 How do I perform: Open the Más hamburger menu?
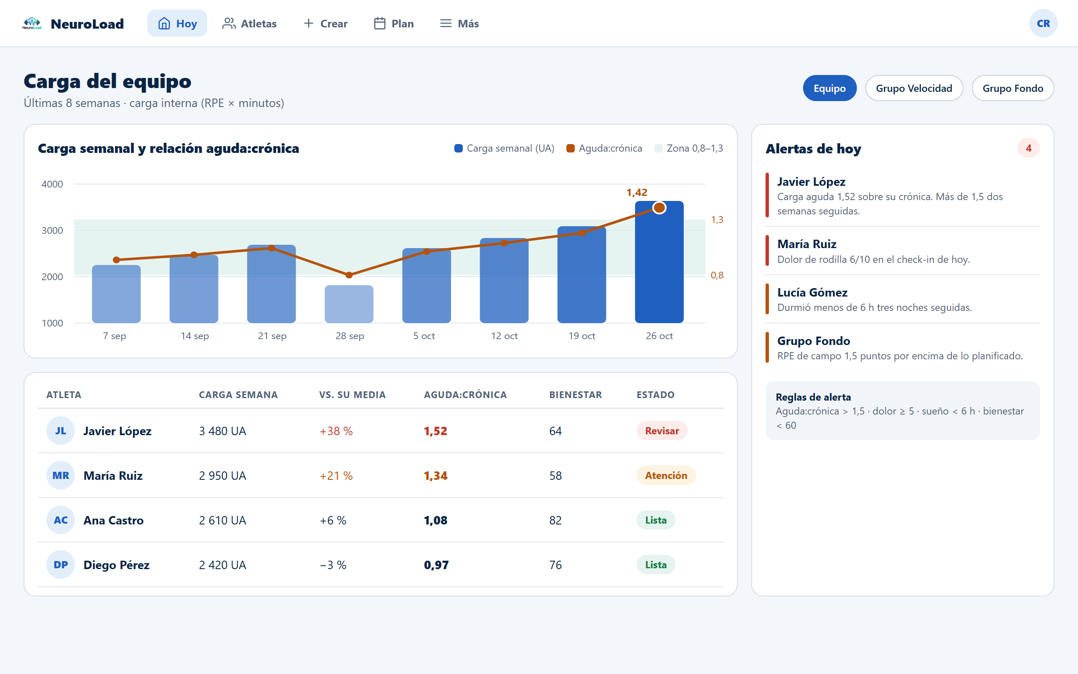(459, 23)
